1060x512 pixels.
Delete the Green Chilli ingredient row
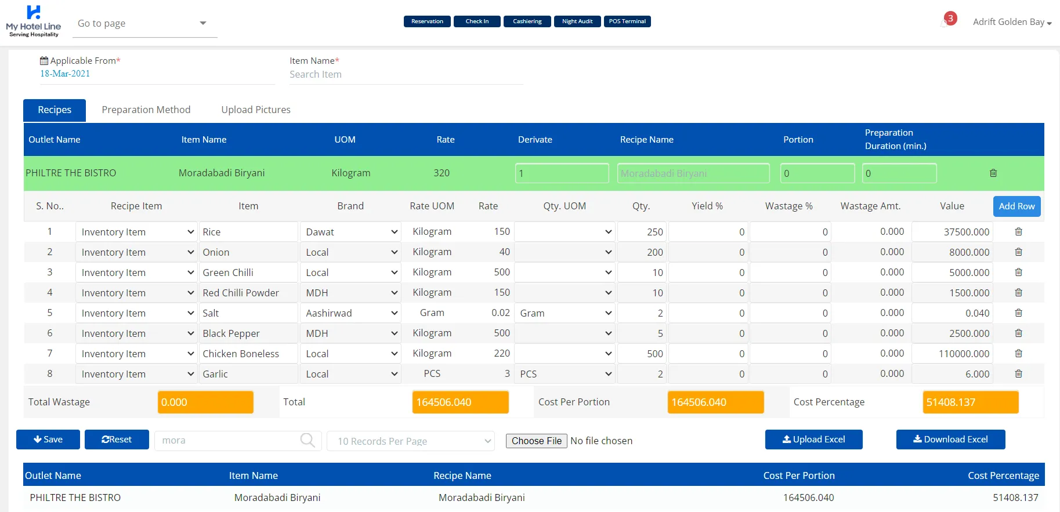(x=1018, y=273)
